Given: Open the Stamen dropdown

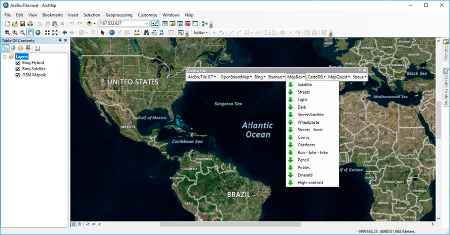Looking at the screenshot, I should pyautogui.click(x=276, y=77).
